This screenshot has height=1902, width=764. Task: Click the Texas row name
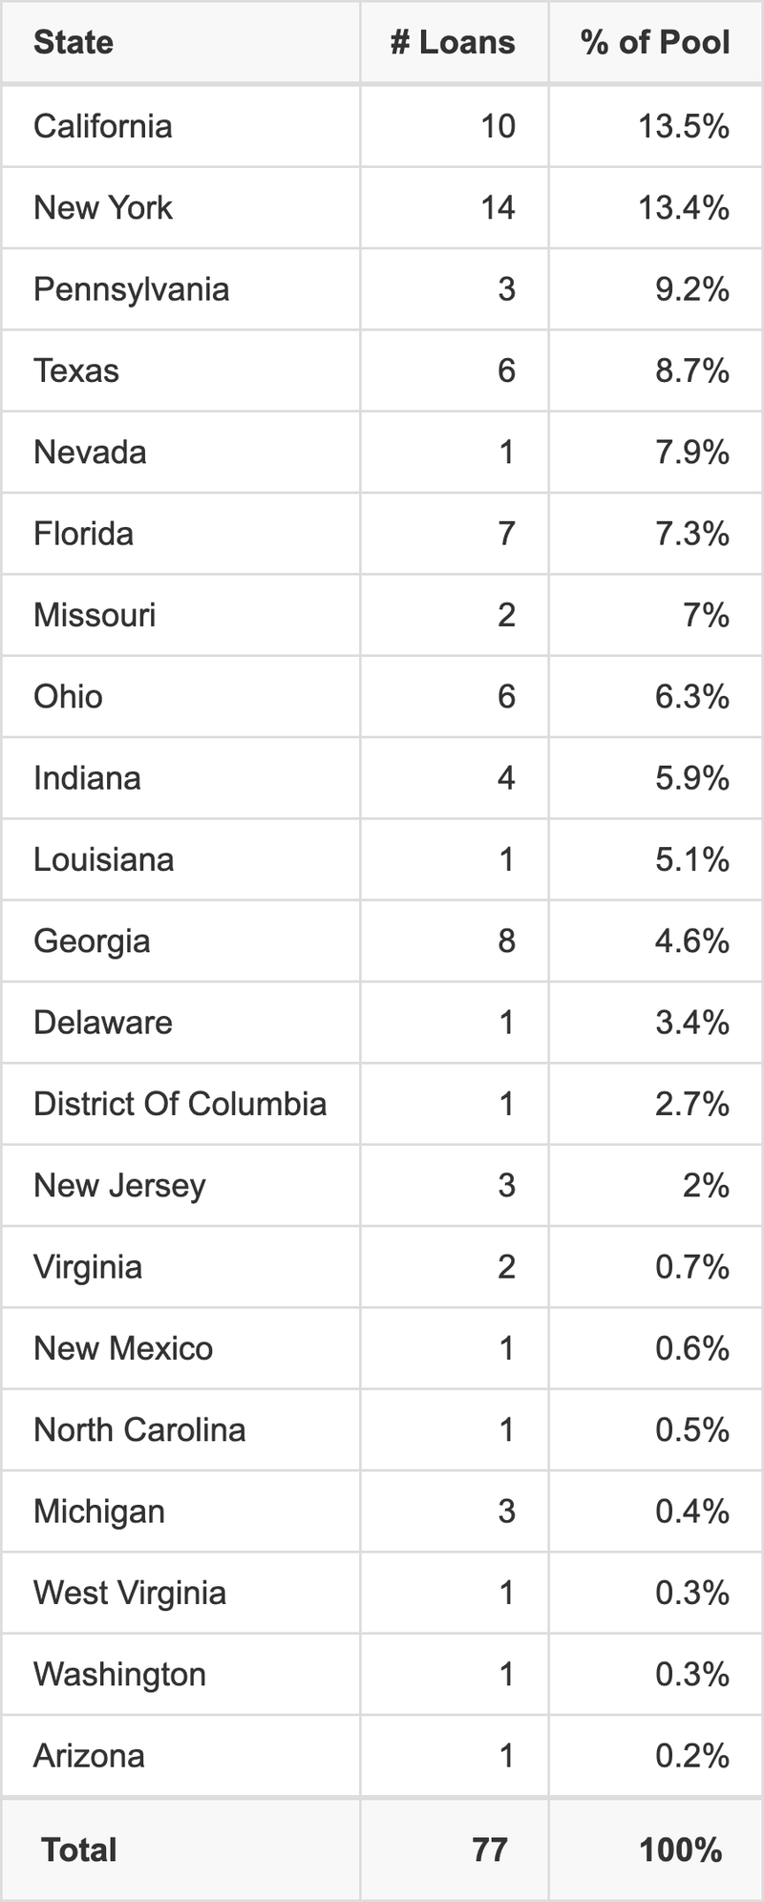pyautogui.click(x=76, y=370)
